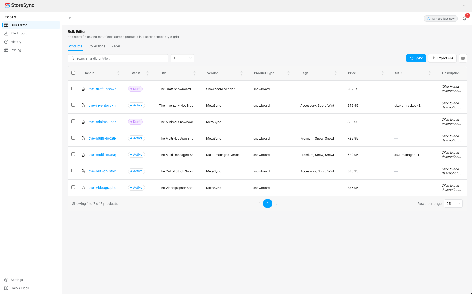472x294 pixels.
Task: Check the box for the-videographer row
Action: coord(73,187)
